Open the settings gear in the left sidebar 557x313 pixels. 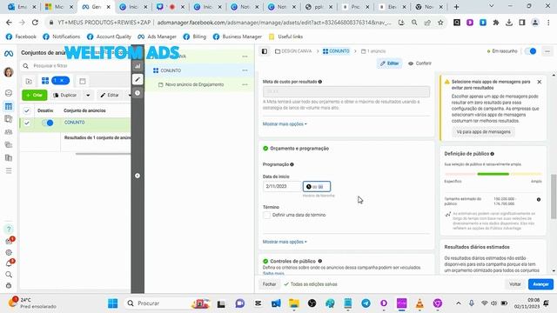pos(9,253)
